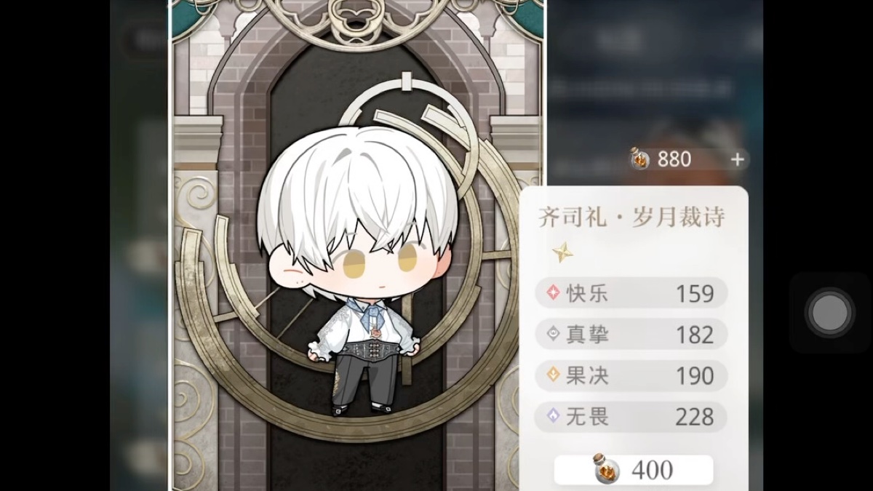The height and width of the screenshot is (491, 873).
Task: Open the floating AssistiveTouch circle button
Action: [830, 313]
